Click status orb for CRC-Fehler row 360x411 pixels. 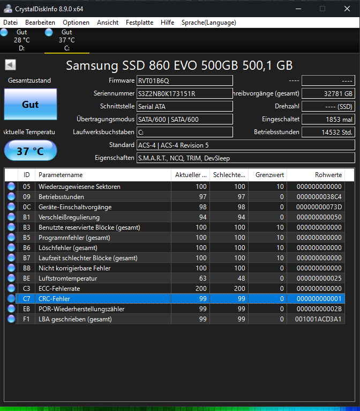pos(11,299)
